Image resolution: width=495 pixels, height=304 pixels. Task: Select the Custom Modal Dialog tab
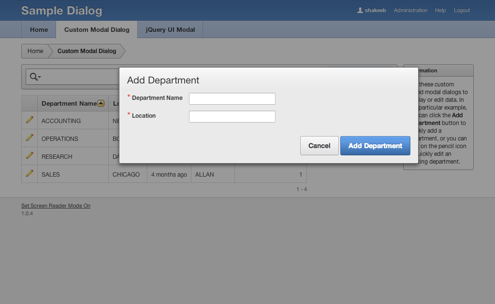pos(97,29)
